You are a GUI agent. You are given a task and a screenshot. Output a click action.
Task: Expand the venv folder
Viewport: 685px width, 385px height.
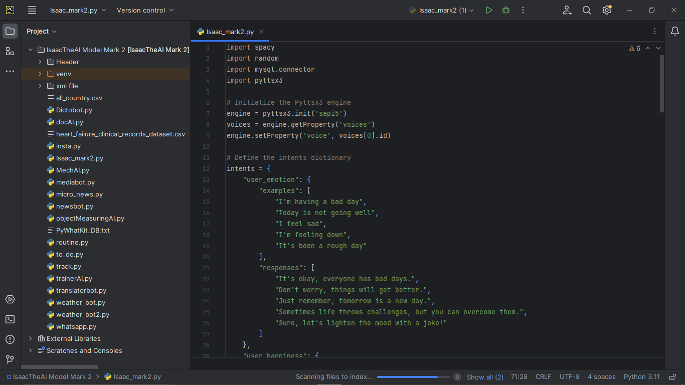[40, 74]
